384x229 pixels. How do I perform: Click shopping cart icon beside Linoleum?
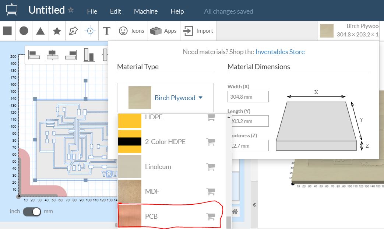point(211,167)
